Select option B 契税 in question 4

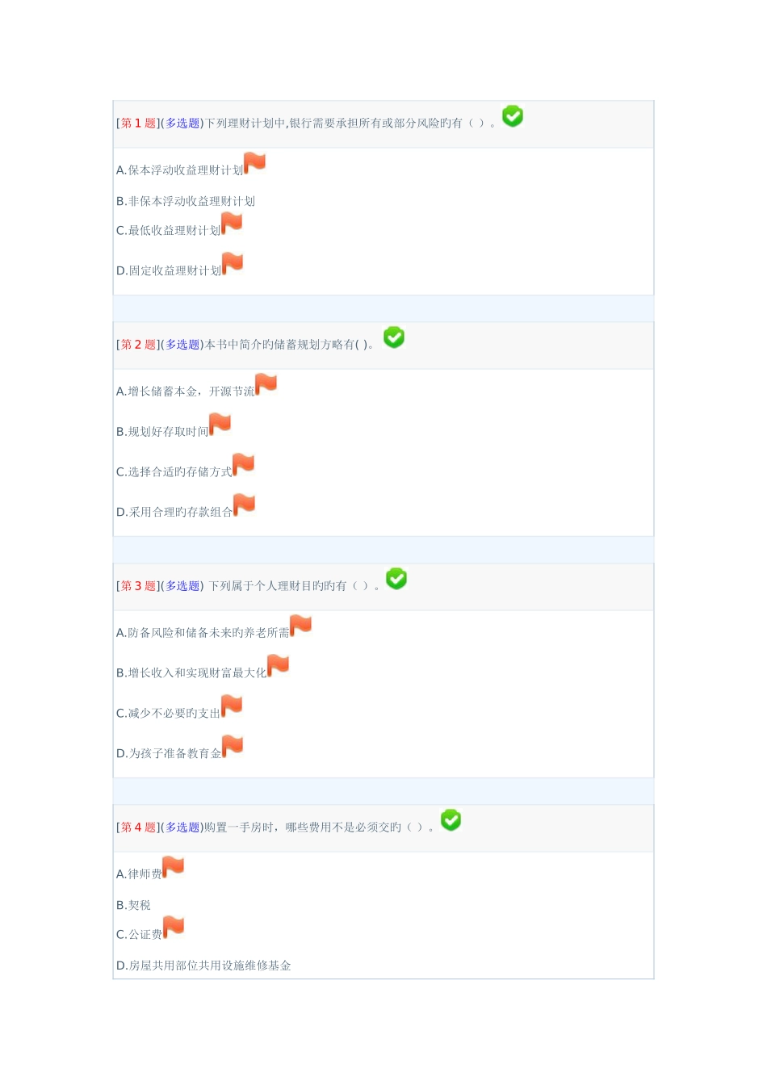133,905
